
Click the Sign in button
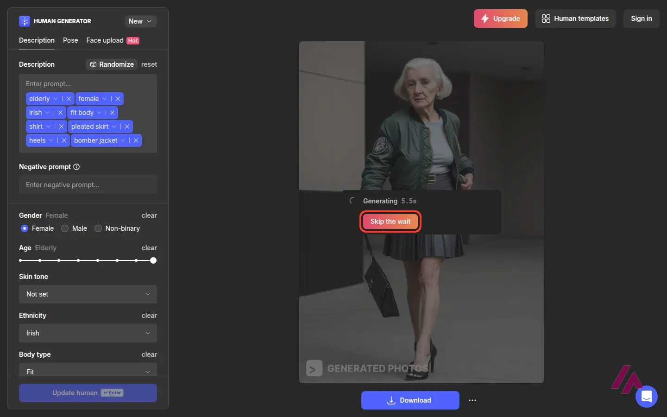[x=642, y=19]
